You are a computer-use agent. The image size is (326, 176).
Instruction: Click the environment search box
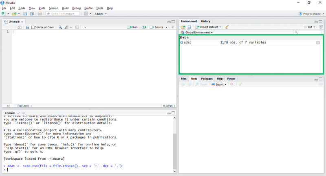click(308, 32)
